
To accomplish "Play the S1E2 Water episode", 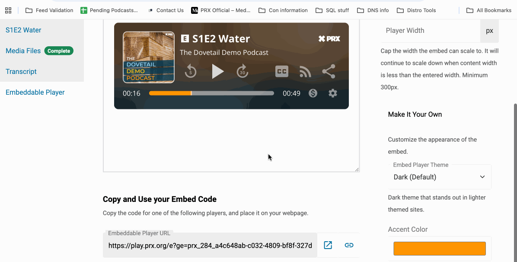I will pyautogui.click(x=218, y=71).
